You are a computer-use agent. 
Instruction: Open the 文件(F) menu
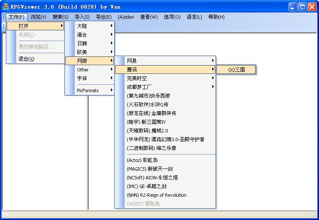tap(17, 17)
